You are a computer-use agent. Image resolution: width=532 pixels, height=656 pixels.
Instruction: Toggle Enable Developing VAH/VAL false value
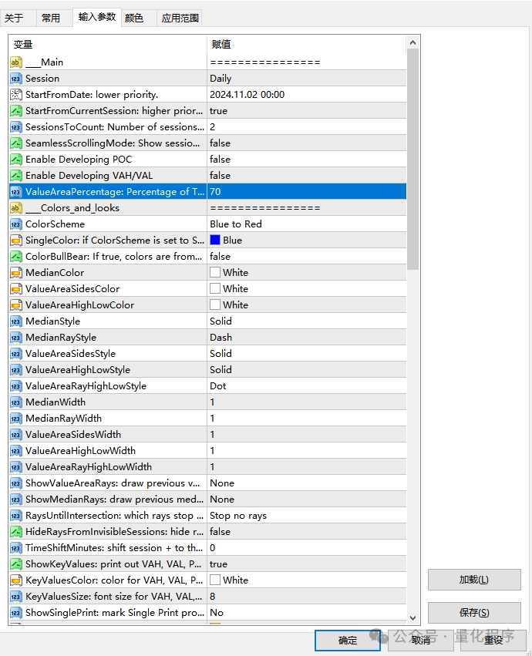[306, 176]
